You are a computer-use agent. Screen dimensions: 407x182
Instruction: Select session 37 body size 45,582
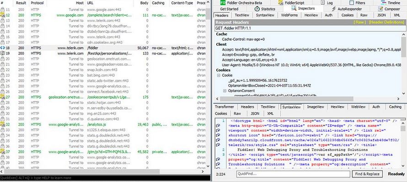coord(143,152)
